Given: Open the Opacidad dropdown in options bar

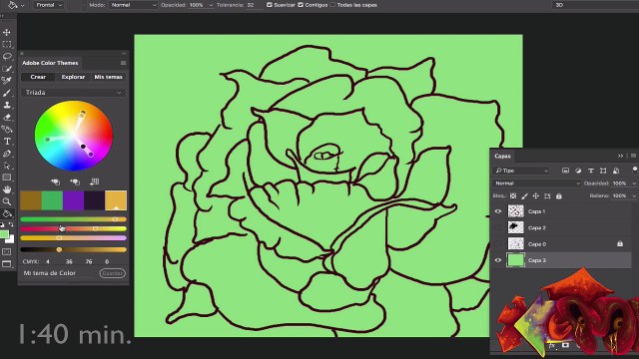Looking at the screenshot, I should 211,5.
